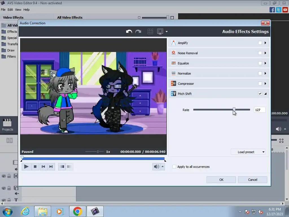Click the split-right trim icon
Viewport: 289px width, 217px height.
69,167
